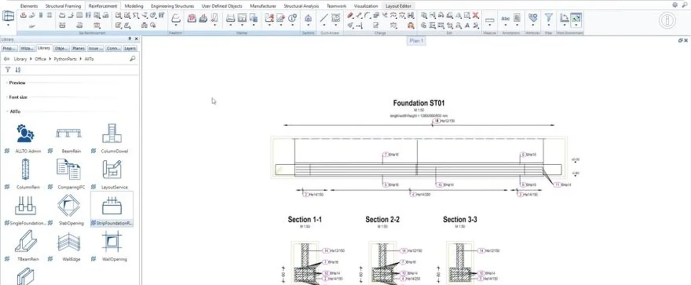Click the Office breadcrumb link
This screenshot has width=691, height=285.
tap(40, 59)
